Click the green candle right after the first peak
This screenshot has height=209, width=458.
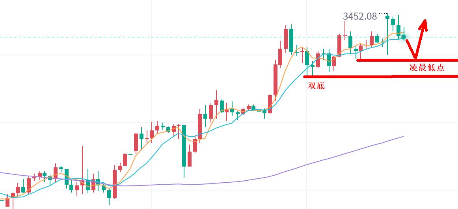tap(291, 40)
